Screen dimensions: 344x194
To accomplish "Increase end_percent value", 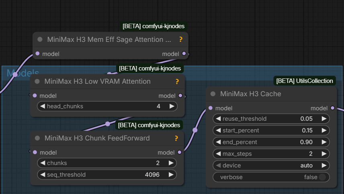I will [x=324, y=142].
